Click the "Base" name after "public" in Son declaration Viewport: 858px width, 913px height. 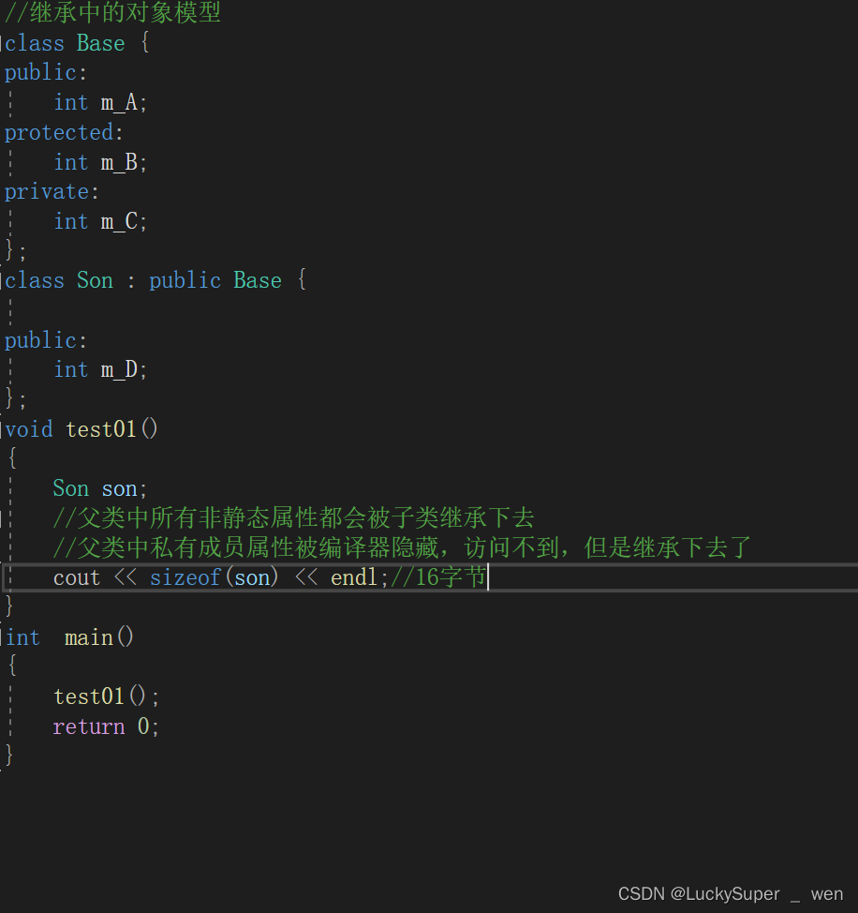click(x=258, y=280)
